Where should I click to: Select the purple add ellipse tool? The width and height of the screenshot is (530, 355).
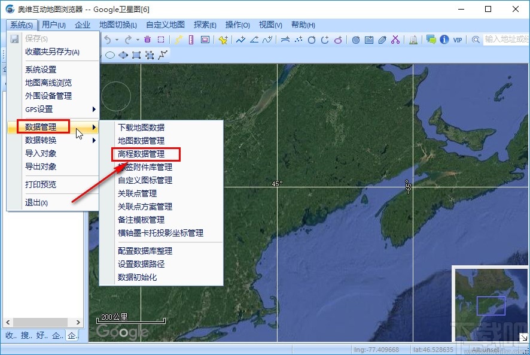pyautogui.click(x=338, y=40)
